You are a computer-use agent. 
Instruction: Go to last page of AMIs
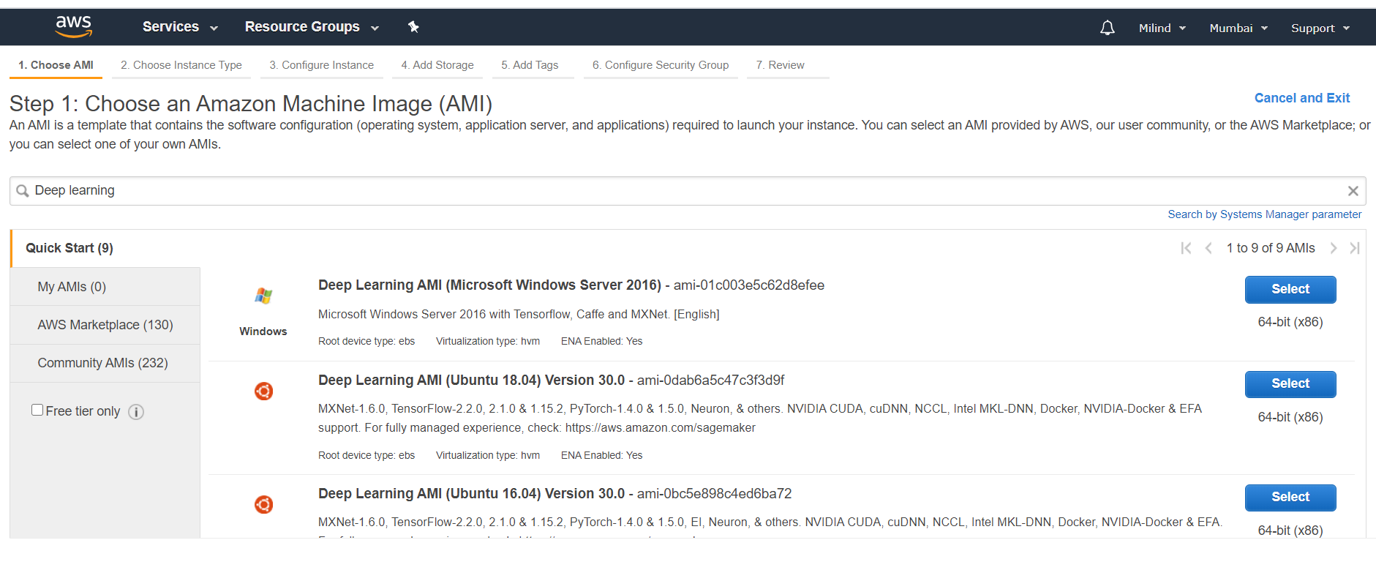tap(1355, 248)
